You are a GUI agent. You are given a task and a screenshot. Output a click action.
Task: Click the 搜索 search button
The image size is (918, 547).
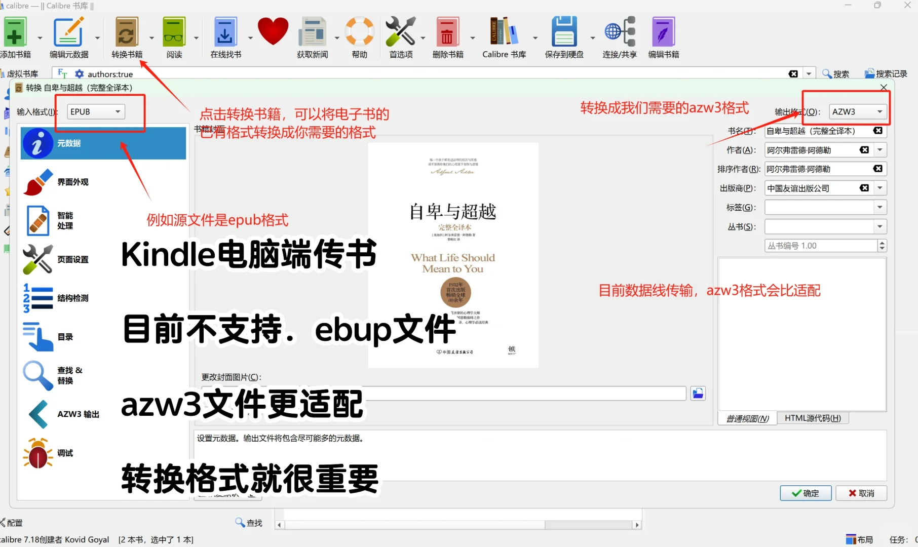click(x=836, y=74)
